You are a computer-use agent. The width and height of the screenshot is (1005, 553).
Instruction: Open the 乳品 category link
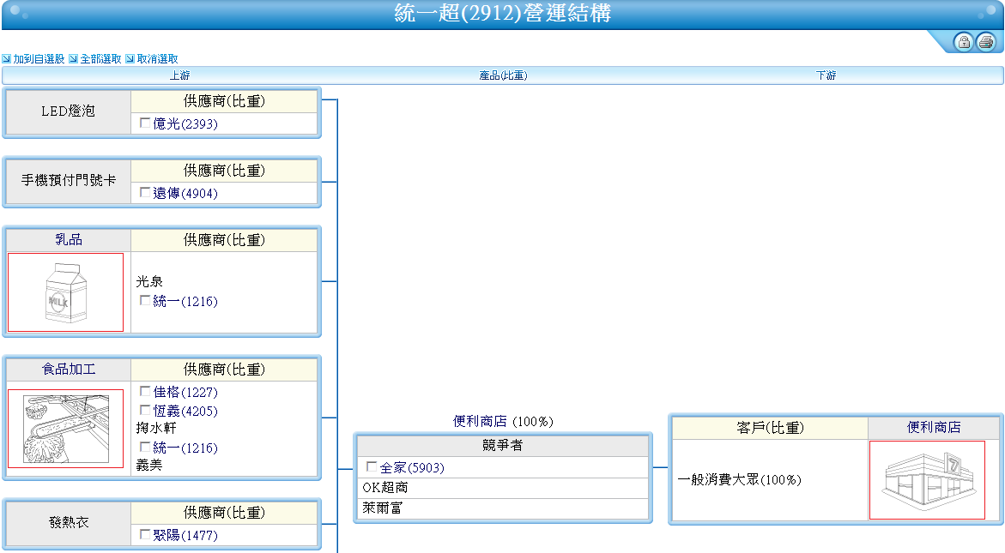pyautogui.click(x=69, y=240)
